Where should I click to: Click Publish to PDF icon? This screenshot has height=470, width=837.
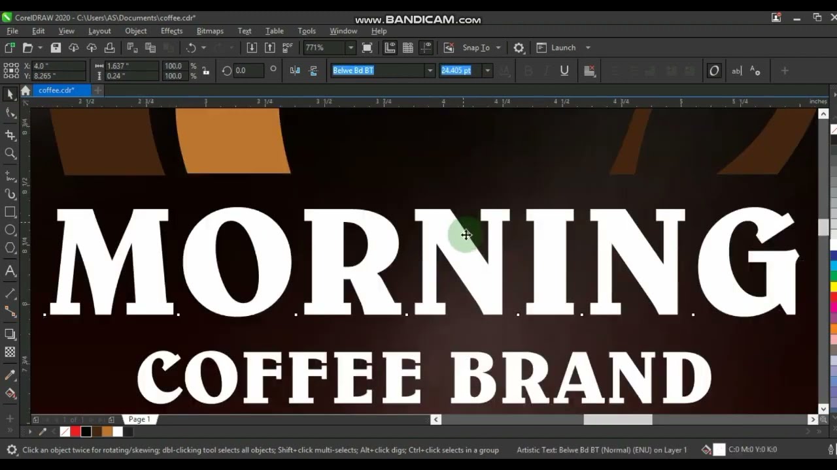(x=287, y=48)
